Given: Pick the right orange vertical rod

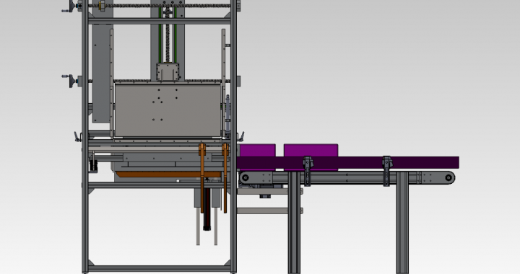Looking at the screenshot, I should [225, 177].
